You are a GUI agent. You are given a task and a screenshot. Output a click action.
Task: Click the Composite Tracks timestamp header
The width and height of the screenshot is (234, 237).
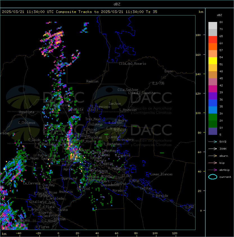click(80, 12)
